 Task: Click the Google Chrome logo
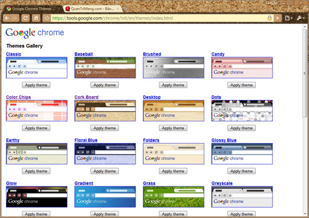[35, 33]
